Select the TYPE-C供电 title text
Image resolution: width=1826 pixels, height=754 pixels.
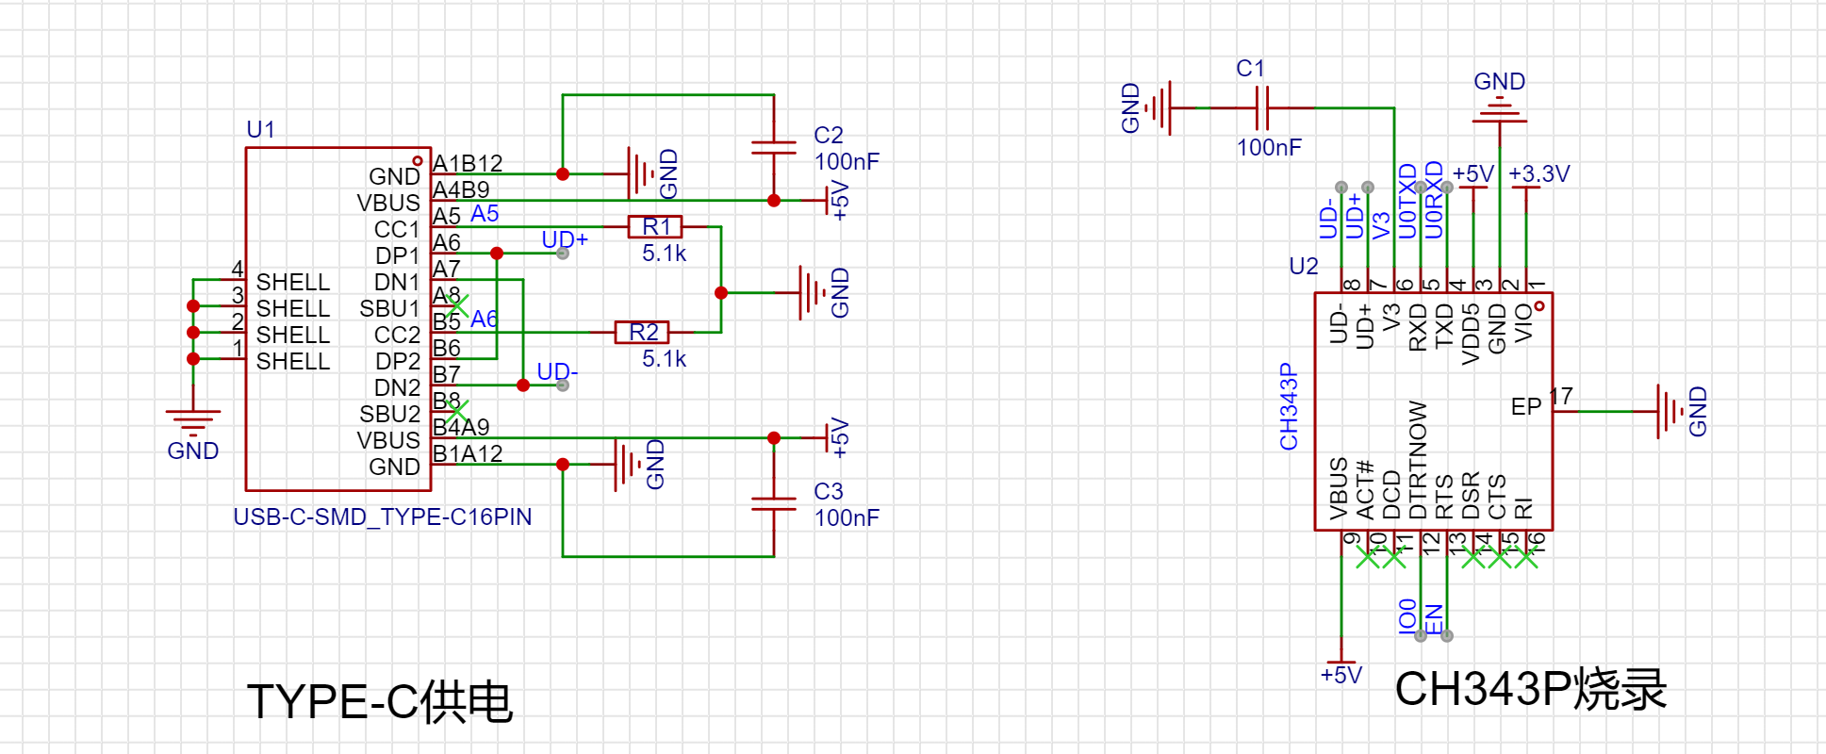[379, 702]
